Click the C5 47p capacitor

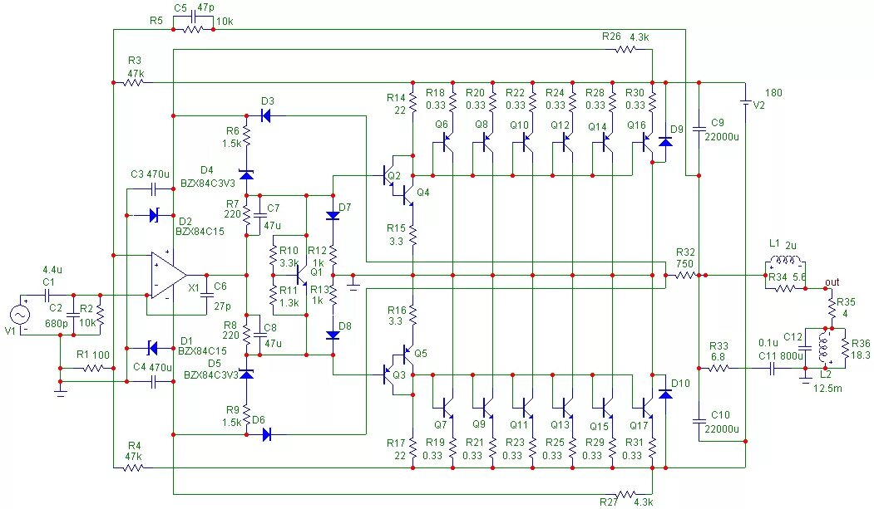193,15
